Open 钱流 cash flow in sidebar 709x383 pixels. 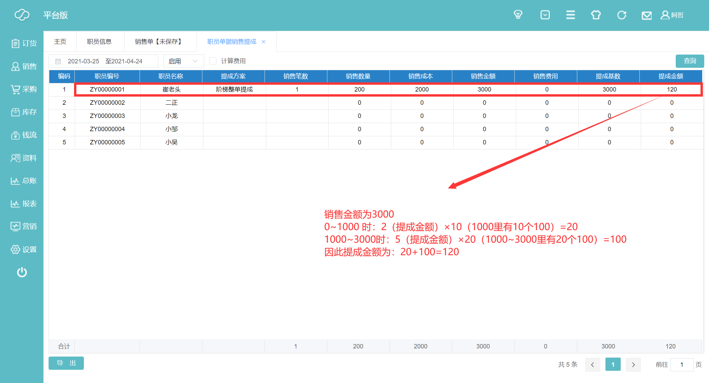tap(23, 135)
